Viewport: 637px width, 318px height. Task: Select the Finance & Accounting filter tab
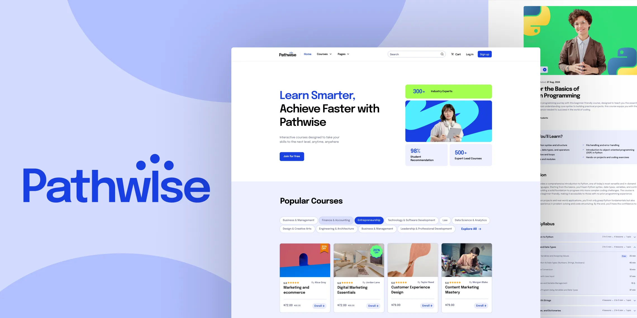(336, 220)
